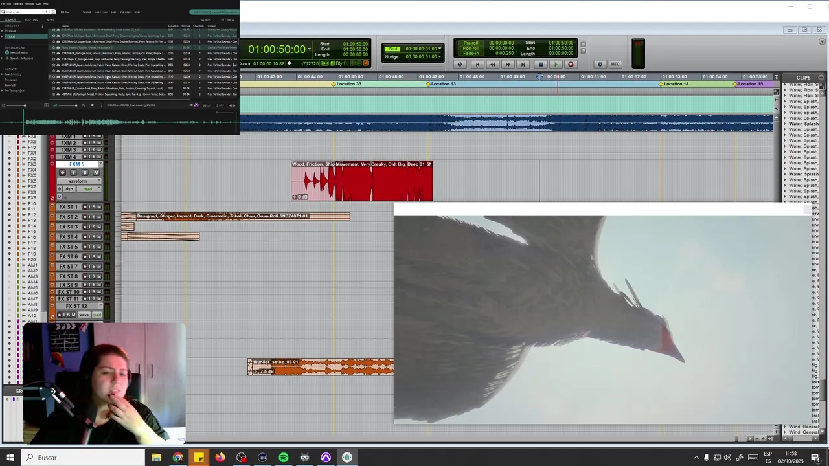
Task: Toggle the Local library checkbox
Action: 6,36
